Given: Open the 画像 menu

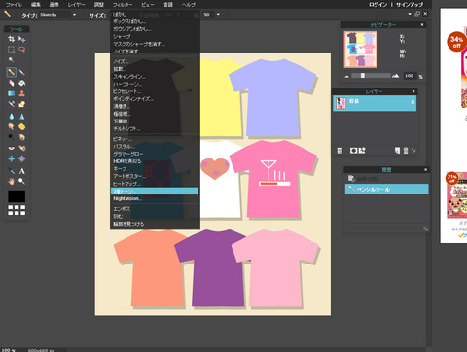Looking at the screenshot, I should (x=54, y=5).
